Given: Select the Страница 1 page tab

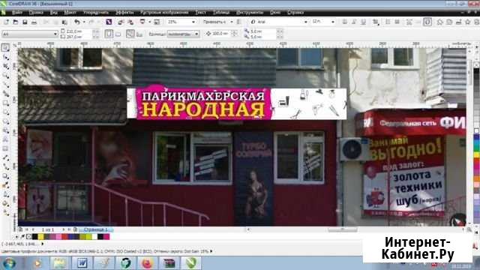Looking at the screenshot, I should pyautogui.click(x=96, y=229).
